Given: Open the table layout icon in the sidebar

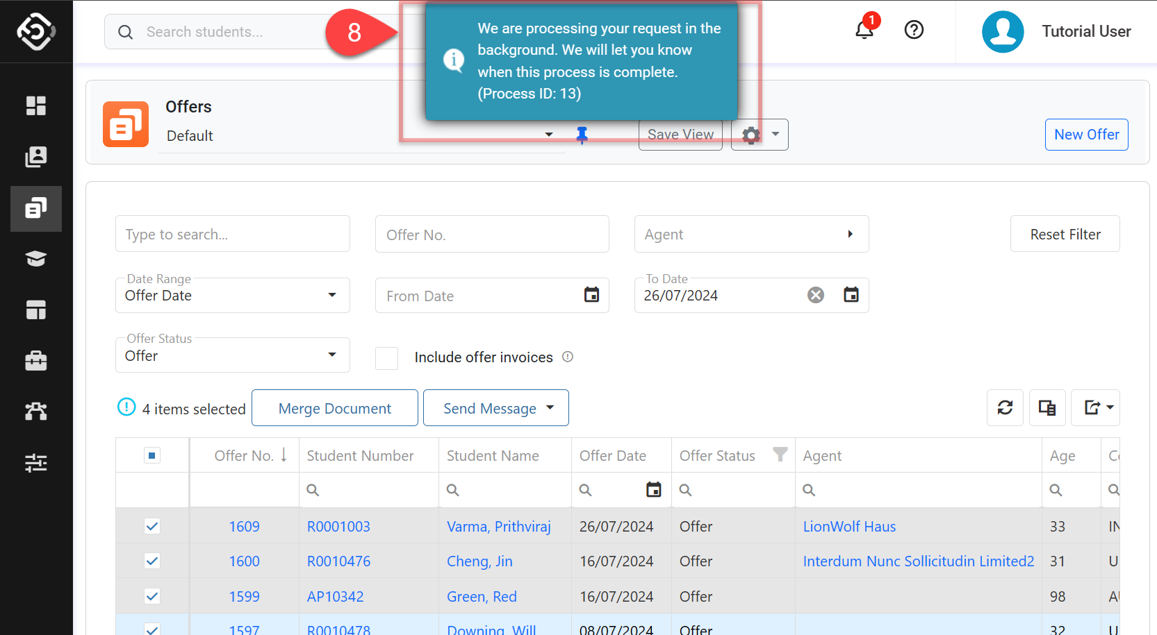Looking at the screenshot, I should click(x=36, y=310).
